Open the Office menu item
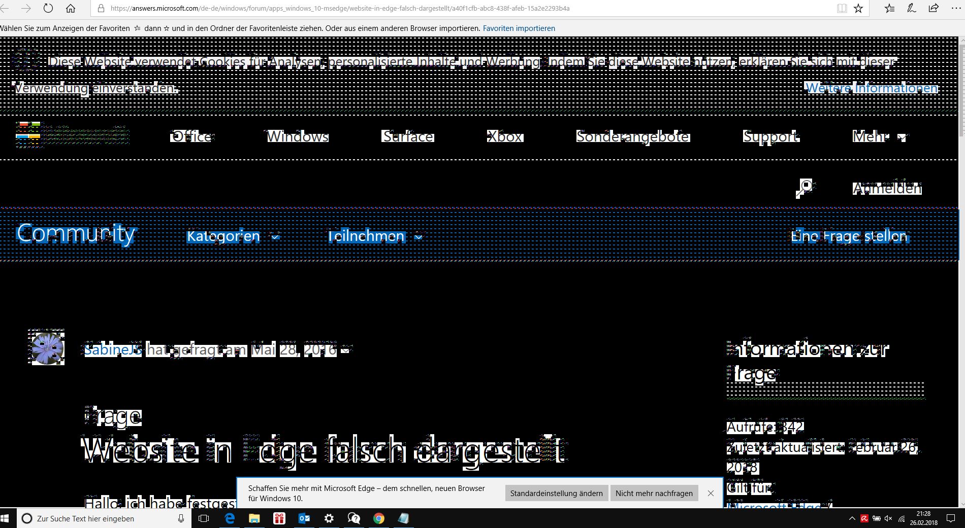This screenshot has height=528, width=965. point(192,136)
